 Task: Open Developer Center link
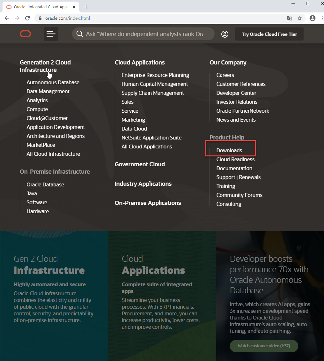[236, 93]
